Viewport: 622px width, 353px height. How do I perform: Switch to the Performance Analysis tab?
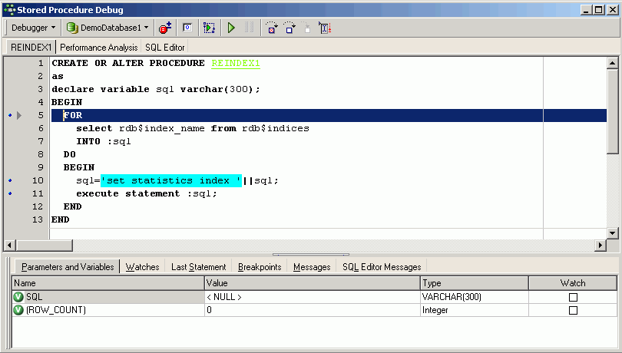pos(99,48)
